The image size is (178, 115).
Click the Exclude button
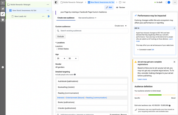[x=61, y=36]
